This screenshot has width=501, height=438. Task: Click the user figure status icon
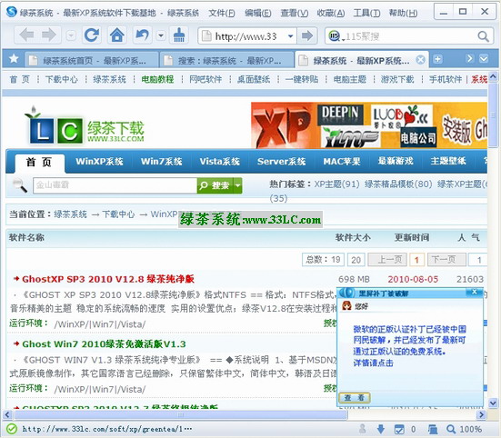[x=363, y=429]
